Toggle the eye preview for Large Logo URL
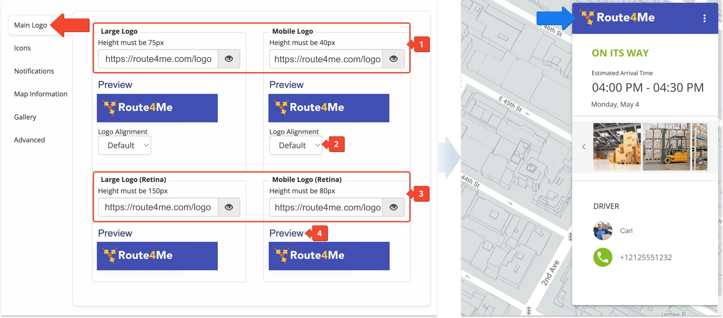Image resolution: width=723 pixels, height=318 pixels. [229, 59]
